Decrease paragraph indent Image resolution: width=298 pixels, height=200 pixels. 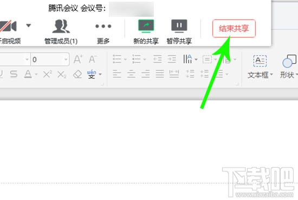157,59
